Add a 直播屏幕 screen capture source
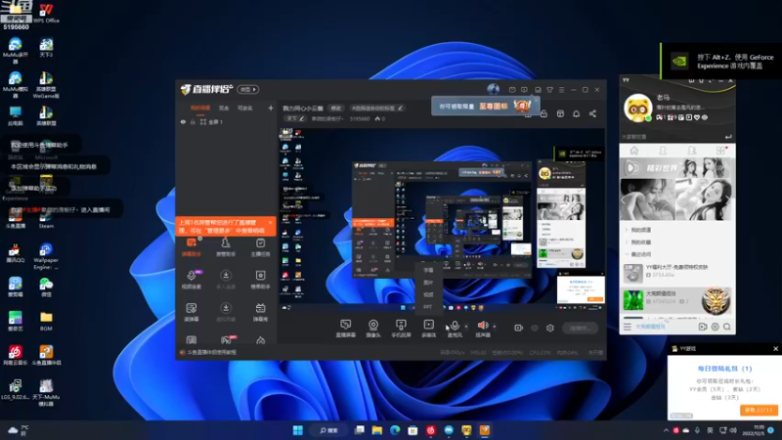The height and width of the screenshot is (440, 782). (x=346, y=329)
